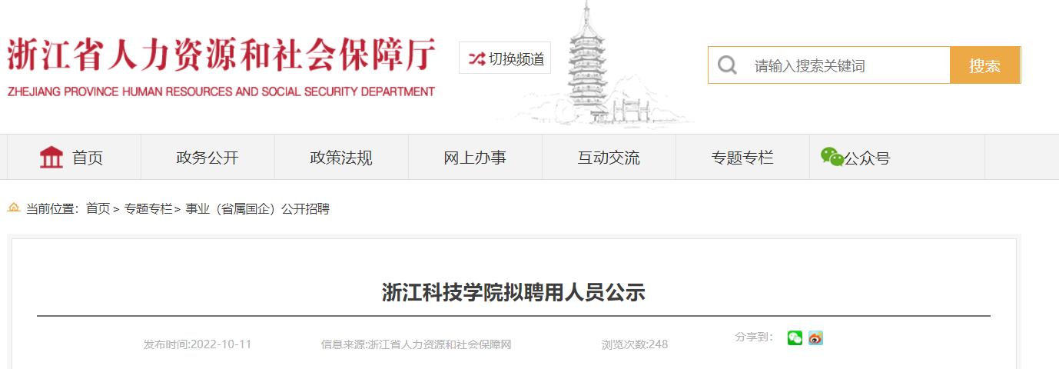
Task: Click the 切换频道 button
Action: tap(505, 58)
